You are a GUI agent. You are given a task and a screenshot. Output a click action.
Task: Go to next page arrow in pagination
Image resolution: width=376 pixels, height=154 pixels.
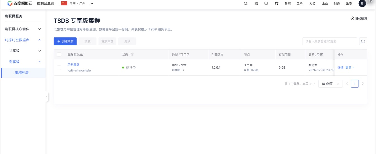(363, 84)
